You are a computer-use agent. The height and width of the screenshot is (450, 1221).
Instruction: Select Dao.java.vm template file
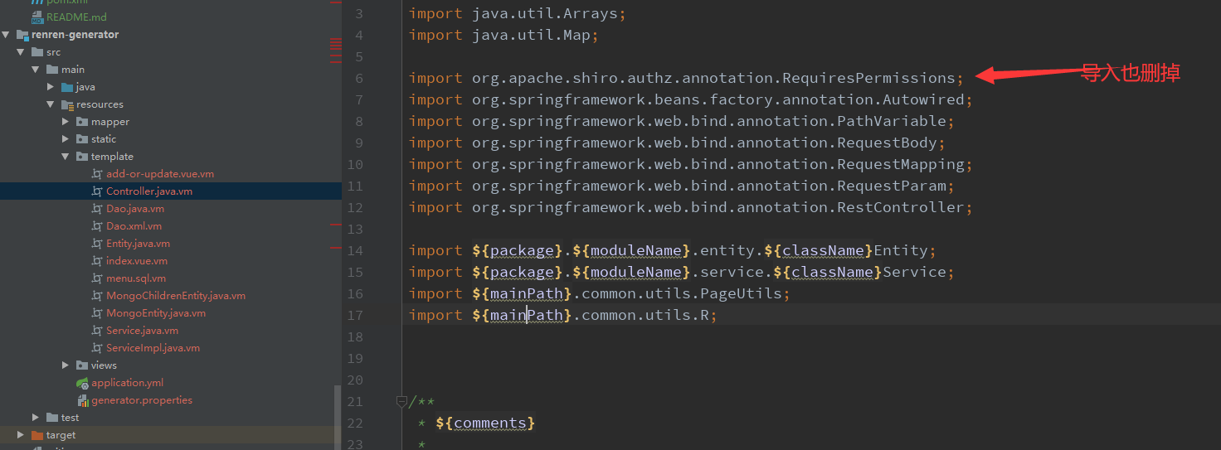pos(135,209)
